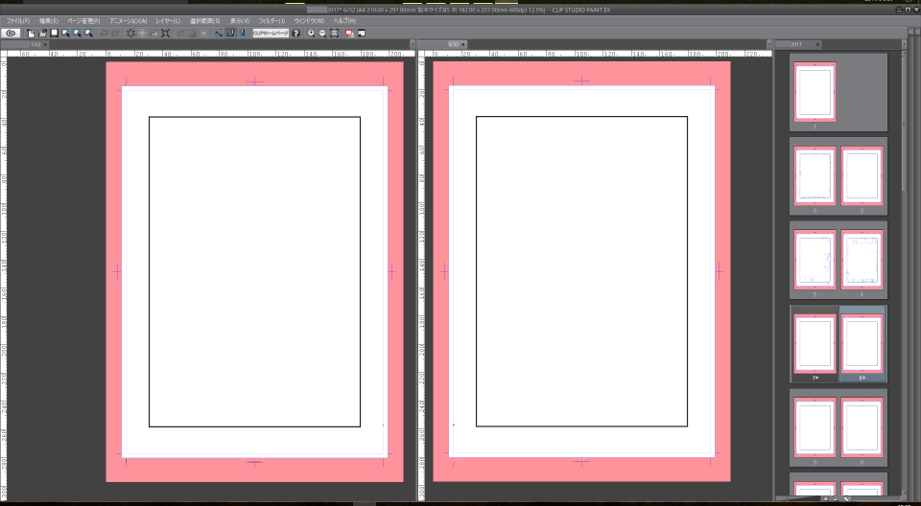
Task: Toggle Snap to Special Ruler icon
Action: 230,34
